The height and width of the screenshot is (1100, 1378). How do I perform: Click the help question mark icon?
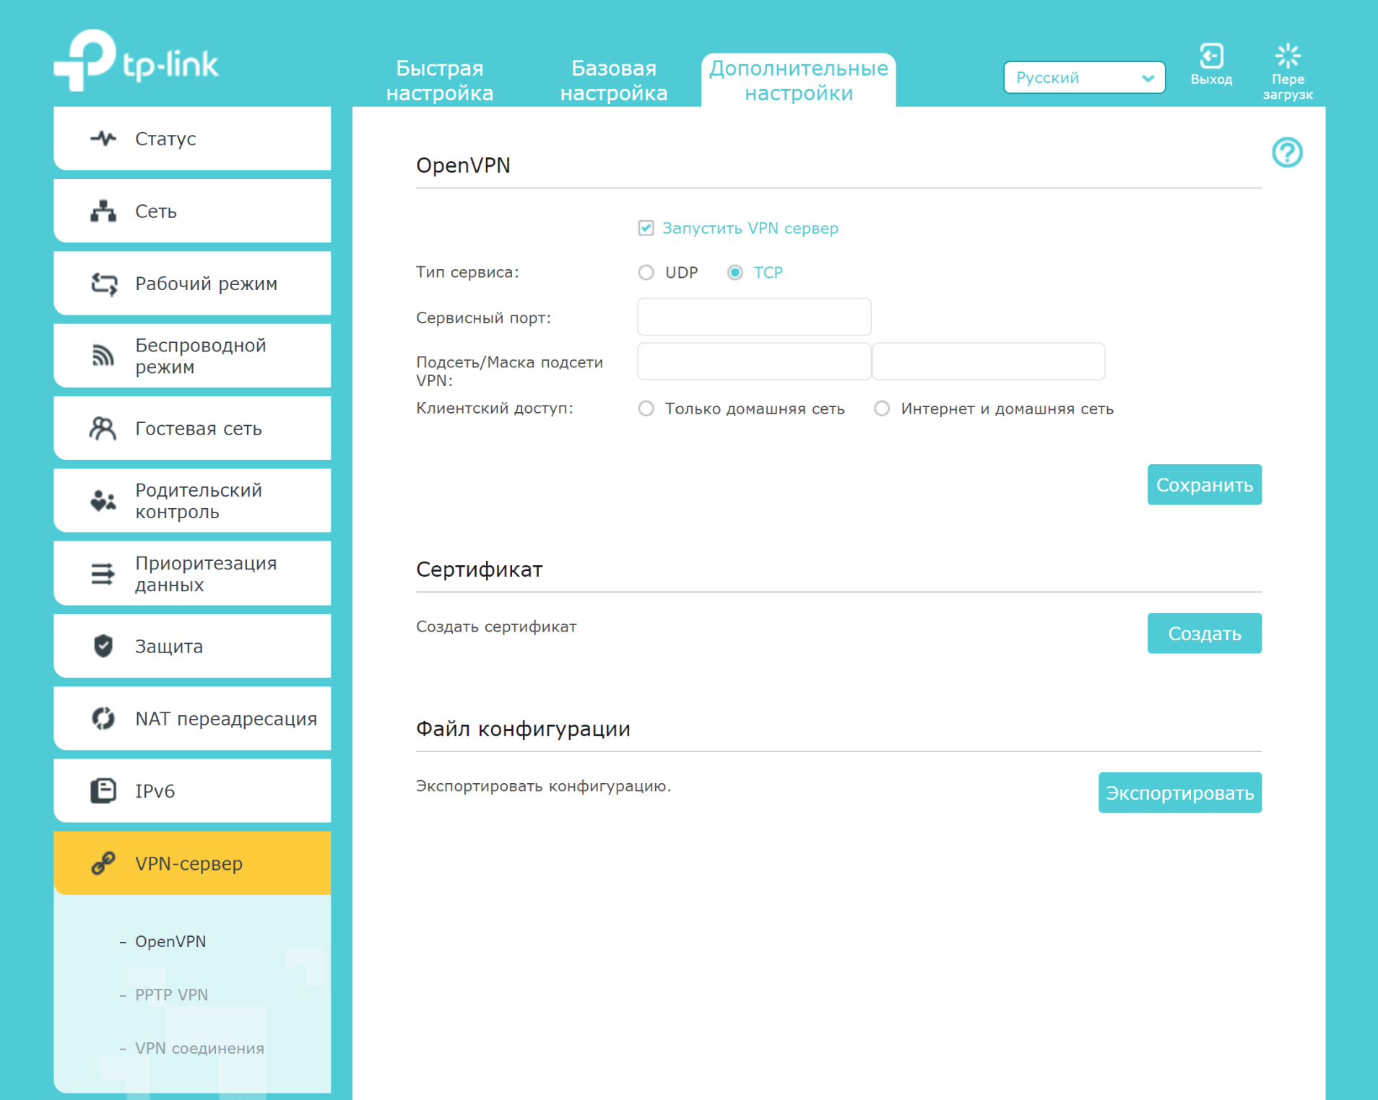coord(1286,153)
